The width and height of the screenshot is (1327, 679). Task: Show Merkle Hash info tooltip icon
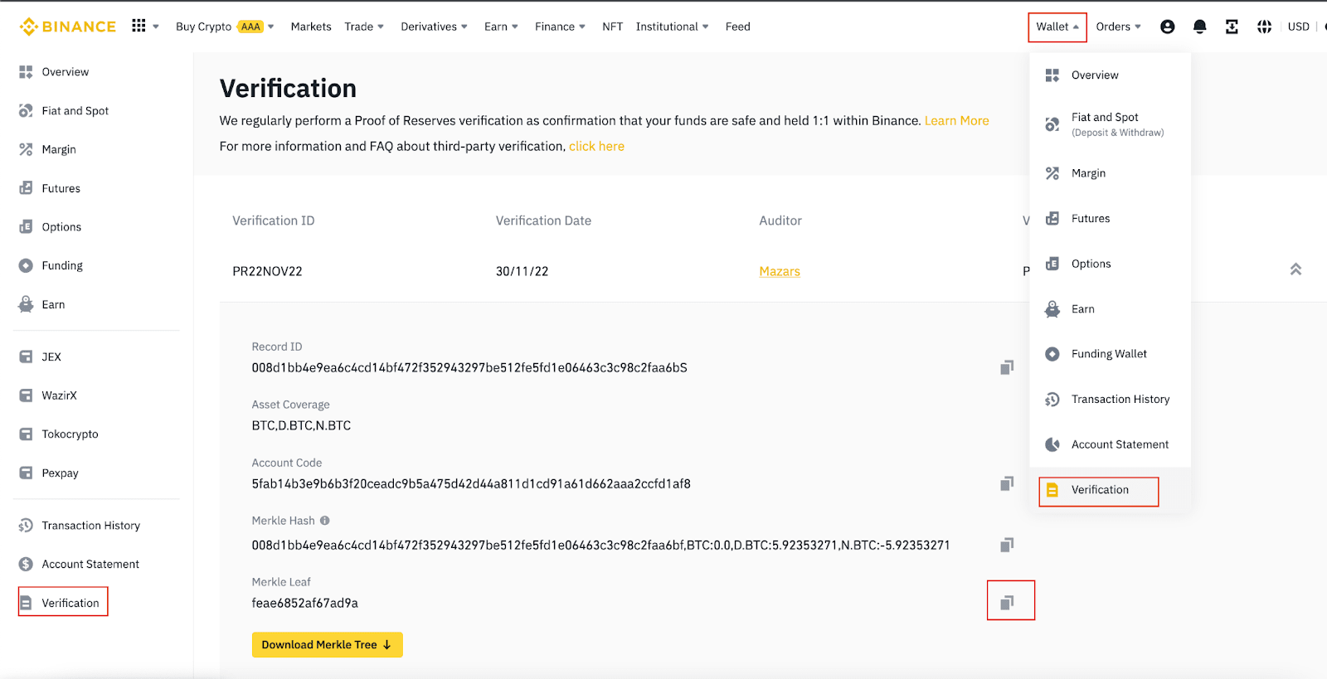325,521
